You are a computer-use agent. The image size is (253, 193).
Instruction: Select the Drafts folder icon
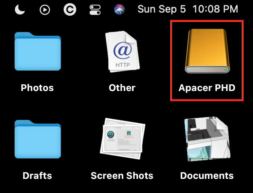coord(38,139)
